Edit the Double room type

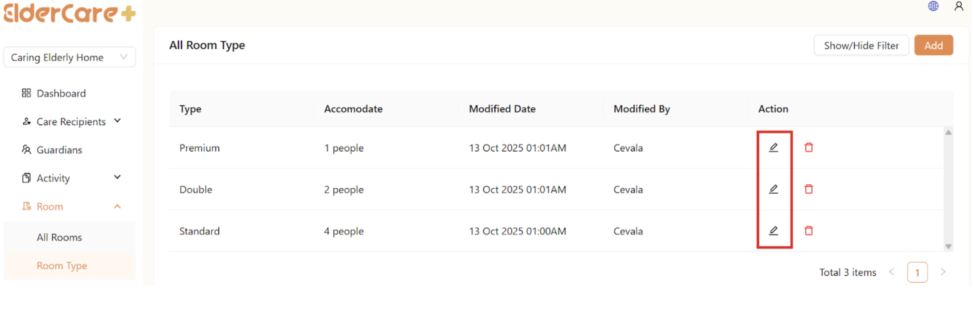click(773, 189)
